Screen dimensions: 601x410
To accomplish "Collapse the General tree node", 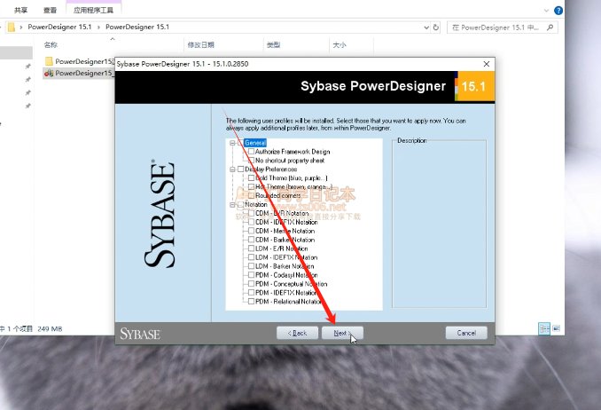I will click(x=231, y=143).
